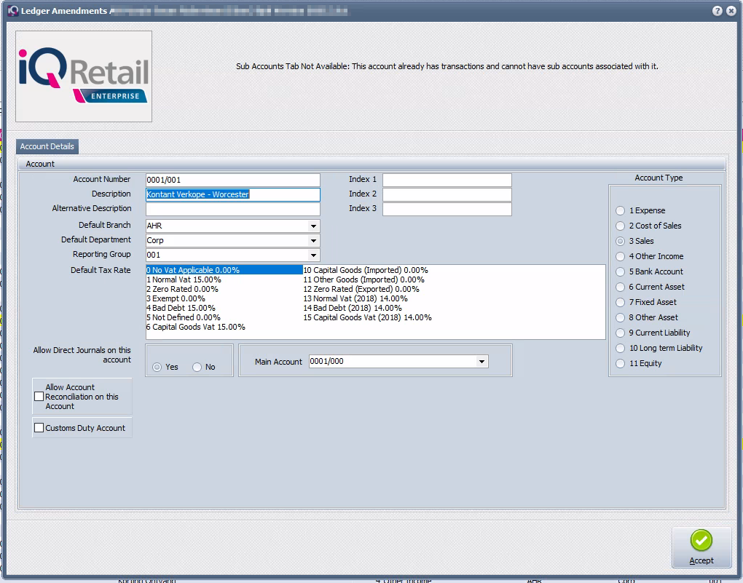Select tax rate 1 Normal Vat 15.00%
The height and width of the screenshot is (583, 743).
[x=184, y=279]
